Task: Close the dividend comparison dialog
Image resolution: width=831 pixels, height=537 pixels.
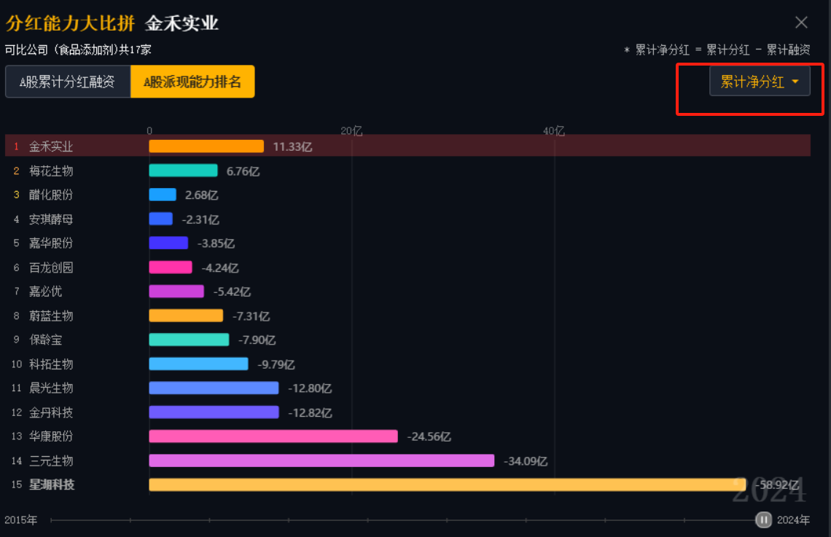Action: (801, 23)
